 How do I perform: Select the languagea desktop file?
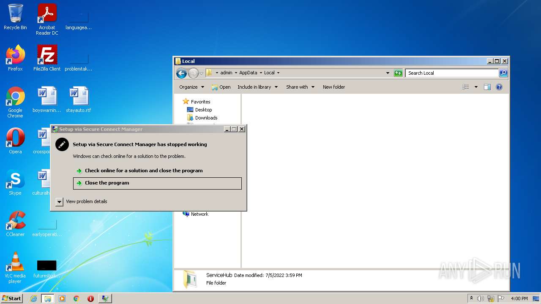point(79,19)
